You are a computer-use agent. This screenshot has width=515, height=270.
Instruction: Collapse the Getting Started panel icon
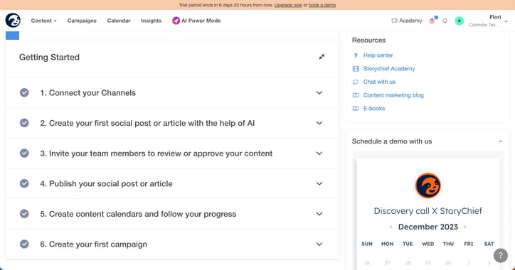click(322, 57)
